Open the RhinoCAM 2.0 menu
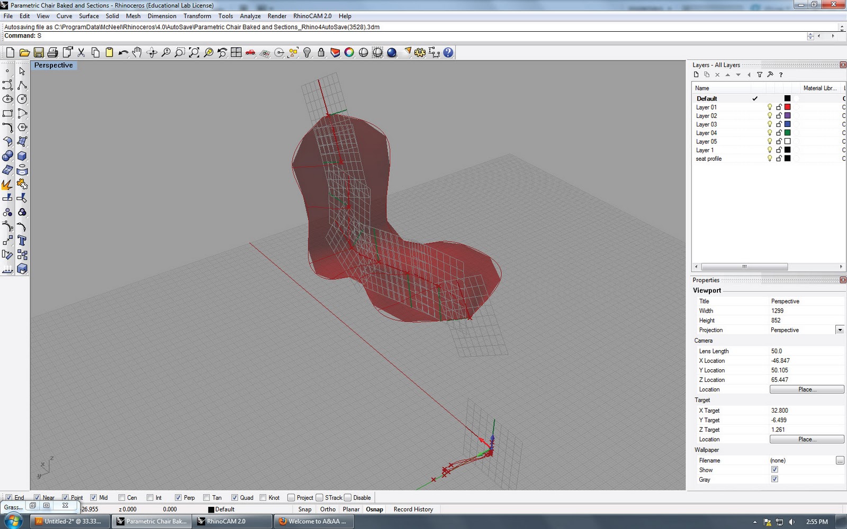Viewport: 847px width, 529px height. click(x=311, y=16)
